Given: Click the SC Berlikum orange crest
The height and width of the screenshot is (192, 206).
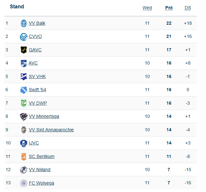Looking at the screenshot, I should (24, 156).
